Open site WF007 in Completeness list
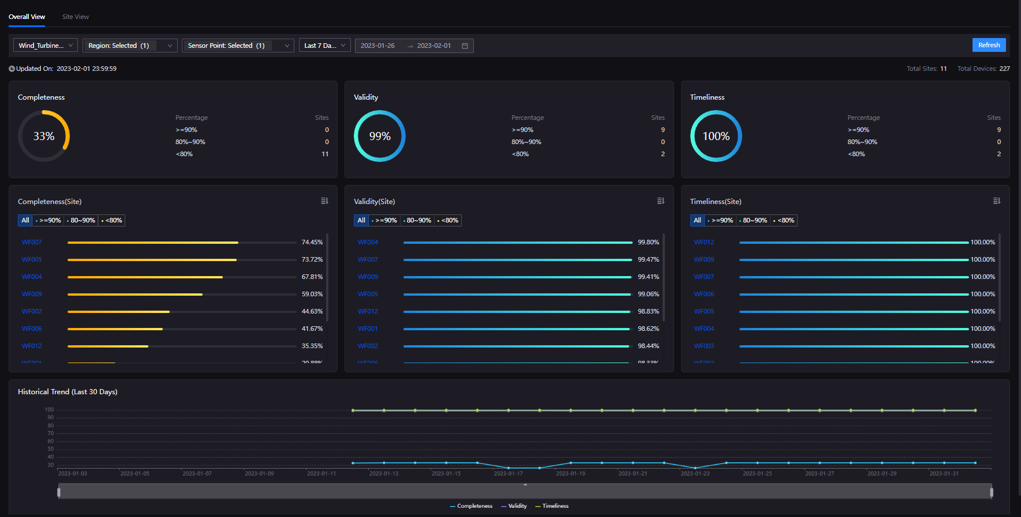Image resolution: width=1021 pixels, height=517 pixels. (32, 242)
